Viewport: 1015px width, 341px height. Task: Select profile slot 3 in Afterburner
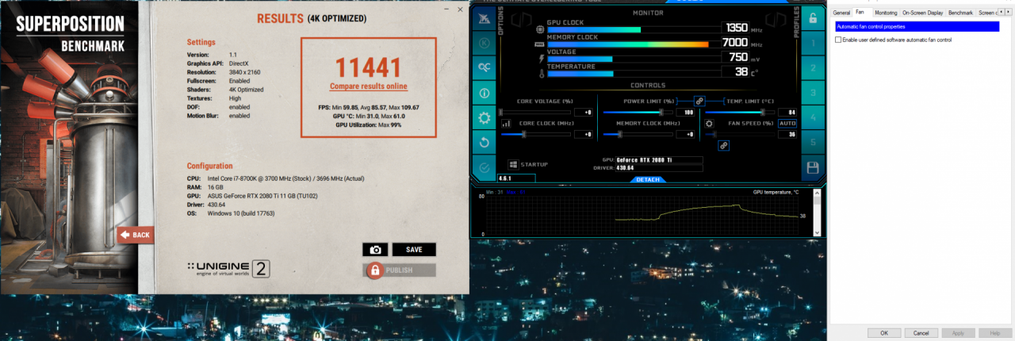812,93
